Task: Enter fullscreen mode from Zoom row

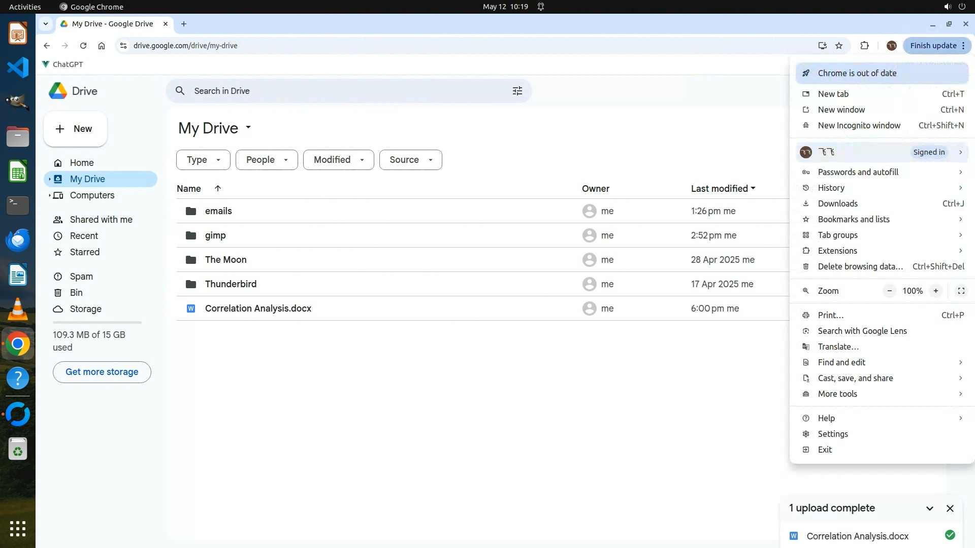Action: (x=961, y=291)
